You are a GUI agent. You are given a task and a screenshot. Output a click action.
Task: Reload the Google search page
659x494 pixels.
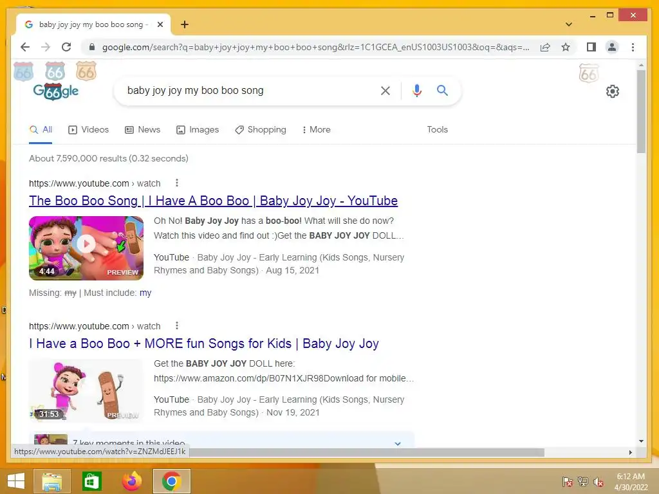66,47
